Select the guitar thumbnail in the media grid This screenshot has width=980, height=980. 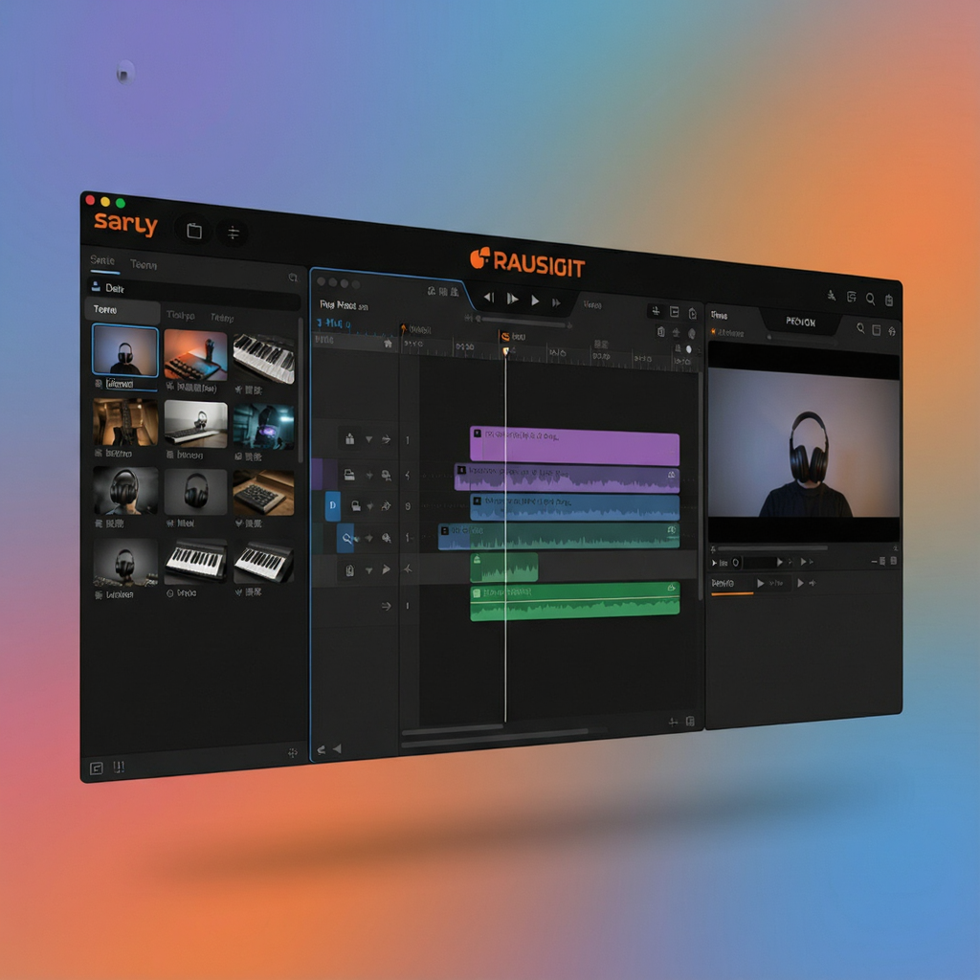pyautogui.click(x=125, y=423)
